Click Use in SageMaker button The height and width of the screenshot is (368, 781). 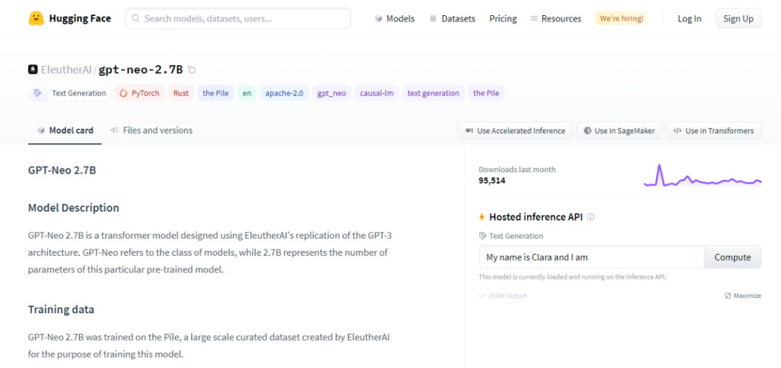619,131
